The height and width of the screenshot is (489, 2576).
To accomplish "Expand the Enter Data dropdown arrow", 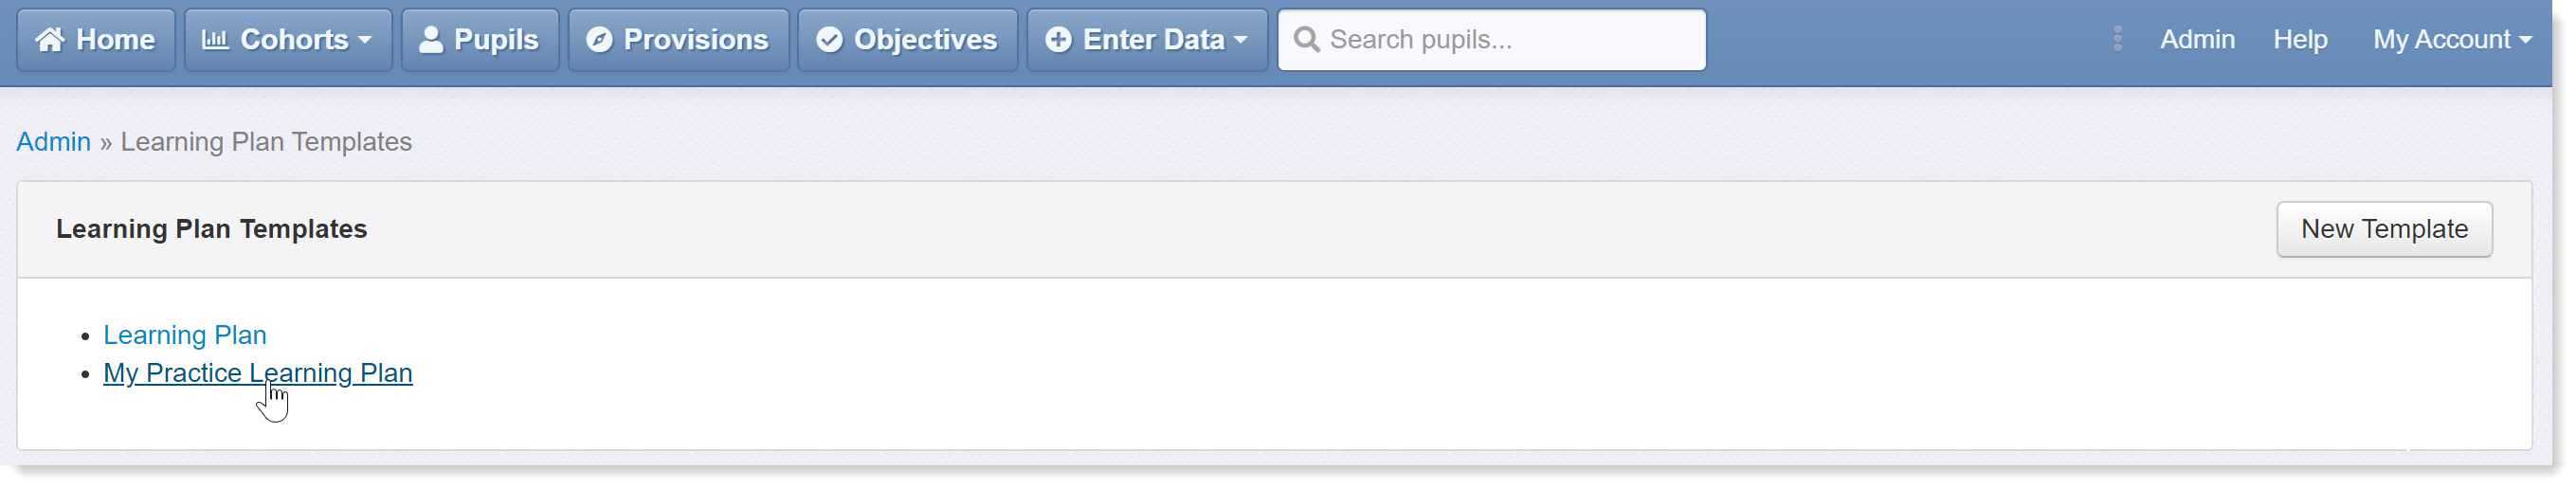I will pos(1241,41).
